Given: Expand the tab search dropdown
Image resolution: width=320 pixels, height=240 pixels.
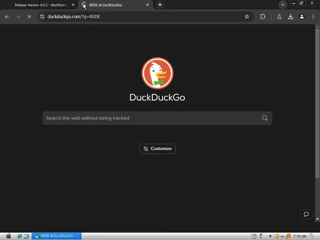Looking at the screenshot, I should click(x=282, y=5).
